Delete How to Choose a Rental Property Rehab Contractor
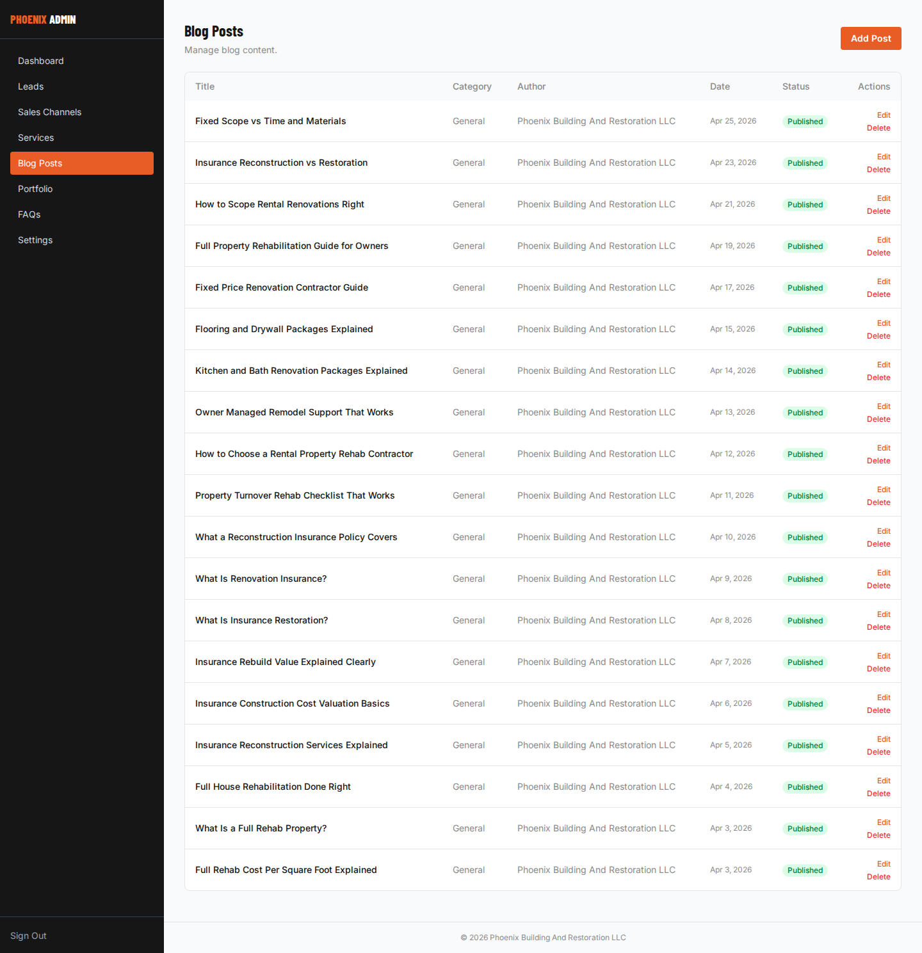The width and height of the screenshot is (922, 953). [x=878, y=461]
